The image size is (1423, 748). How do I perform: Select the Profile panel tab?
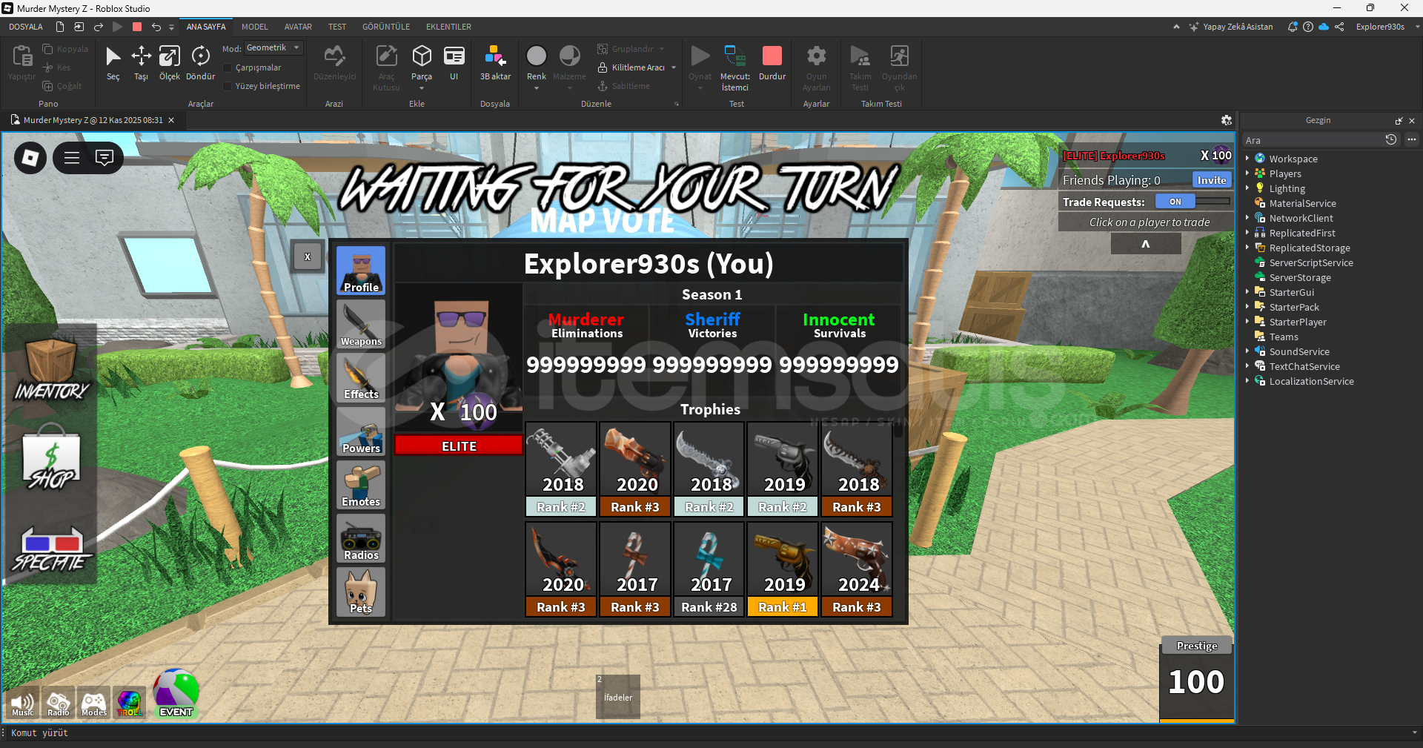click(x=361, y=271)
